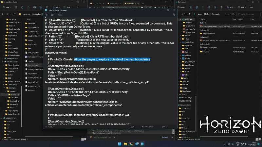Sort Downloads by Date modified column

tap(238, 19)
